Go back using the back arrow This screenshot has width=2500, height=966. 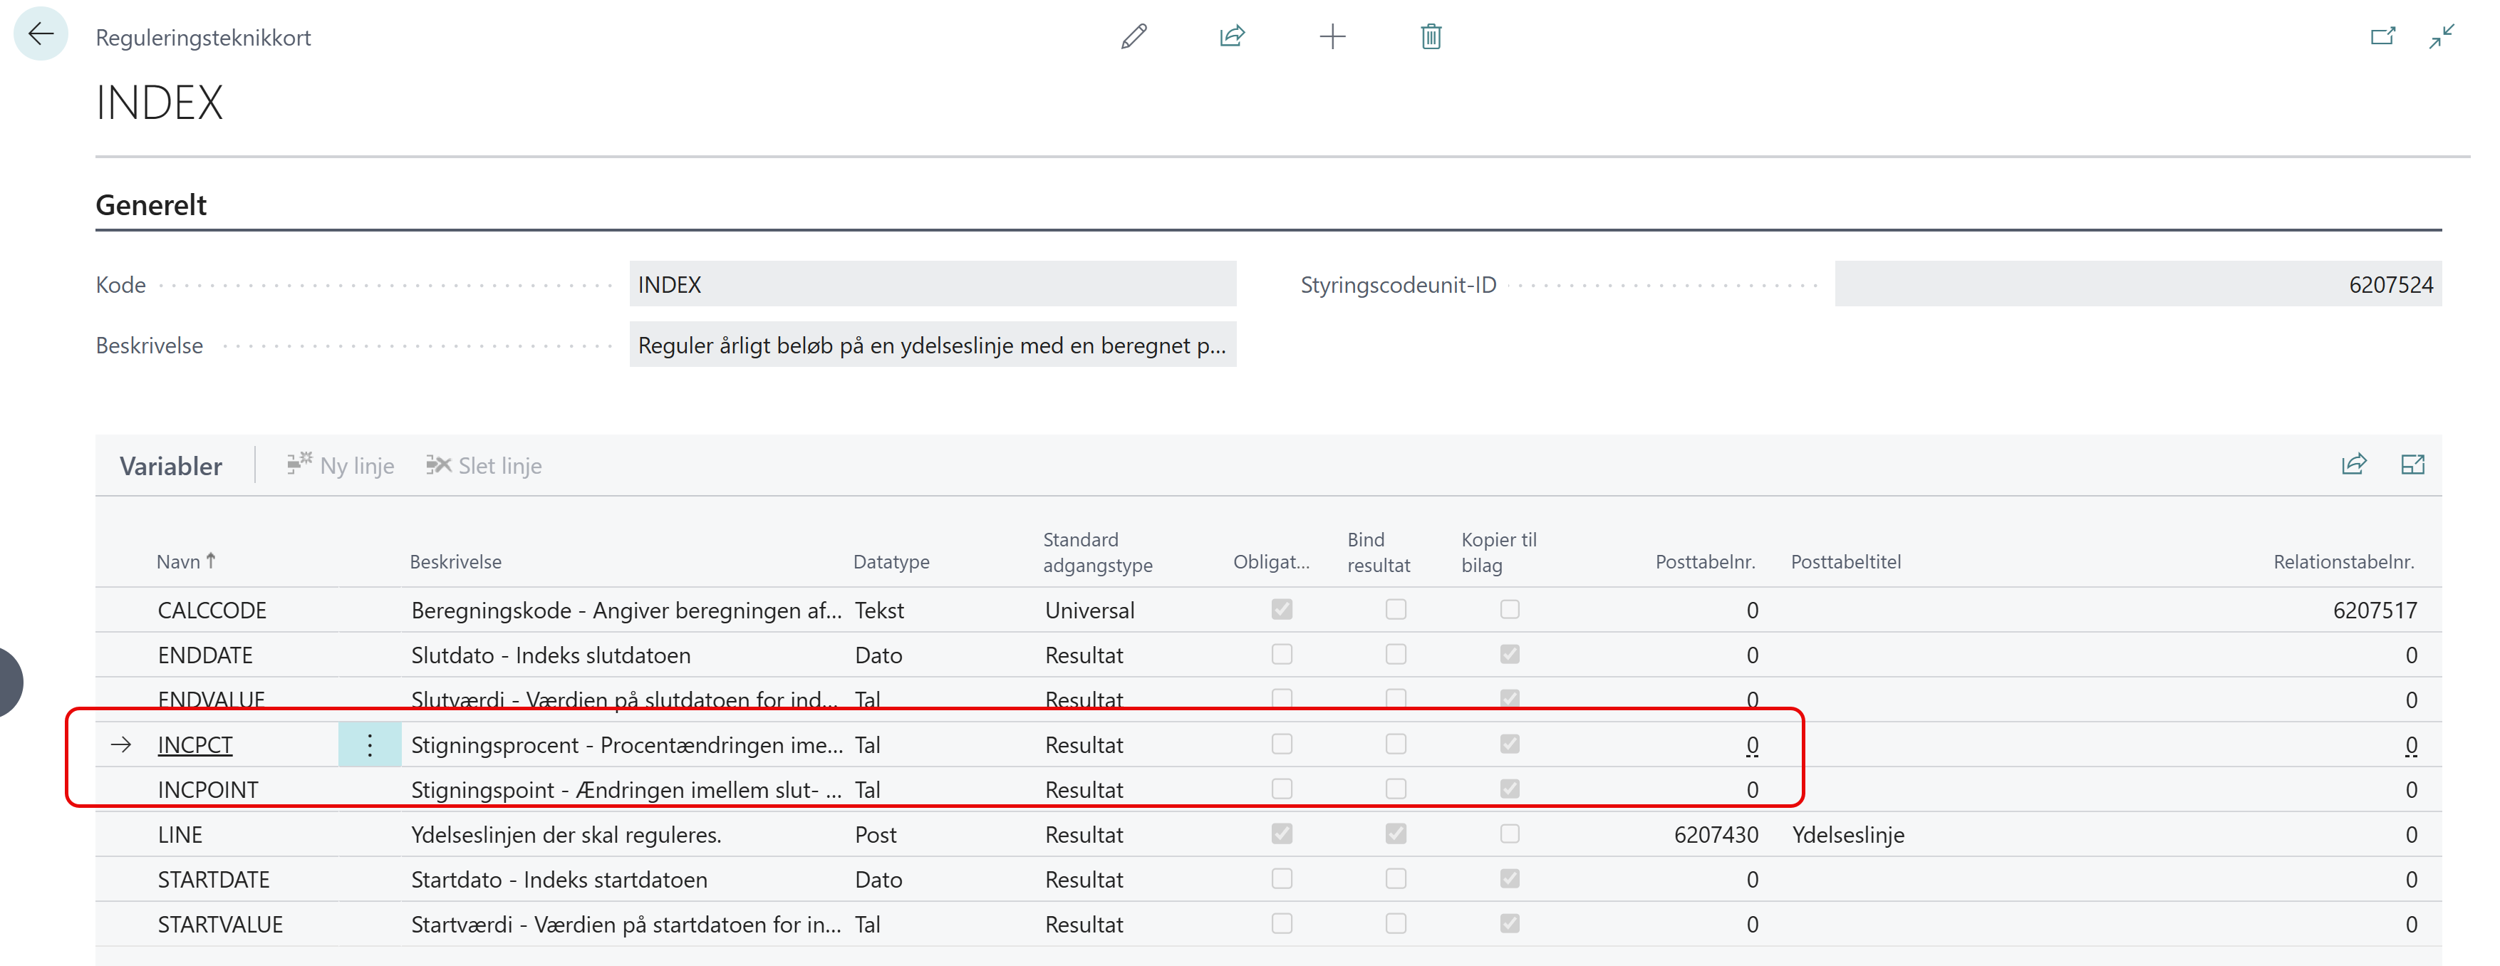[41, 35]
